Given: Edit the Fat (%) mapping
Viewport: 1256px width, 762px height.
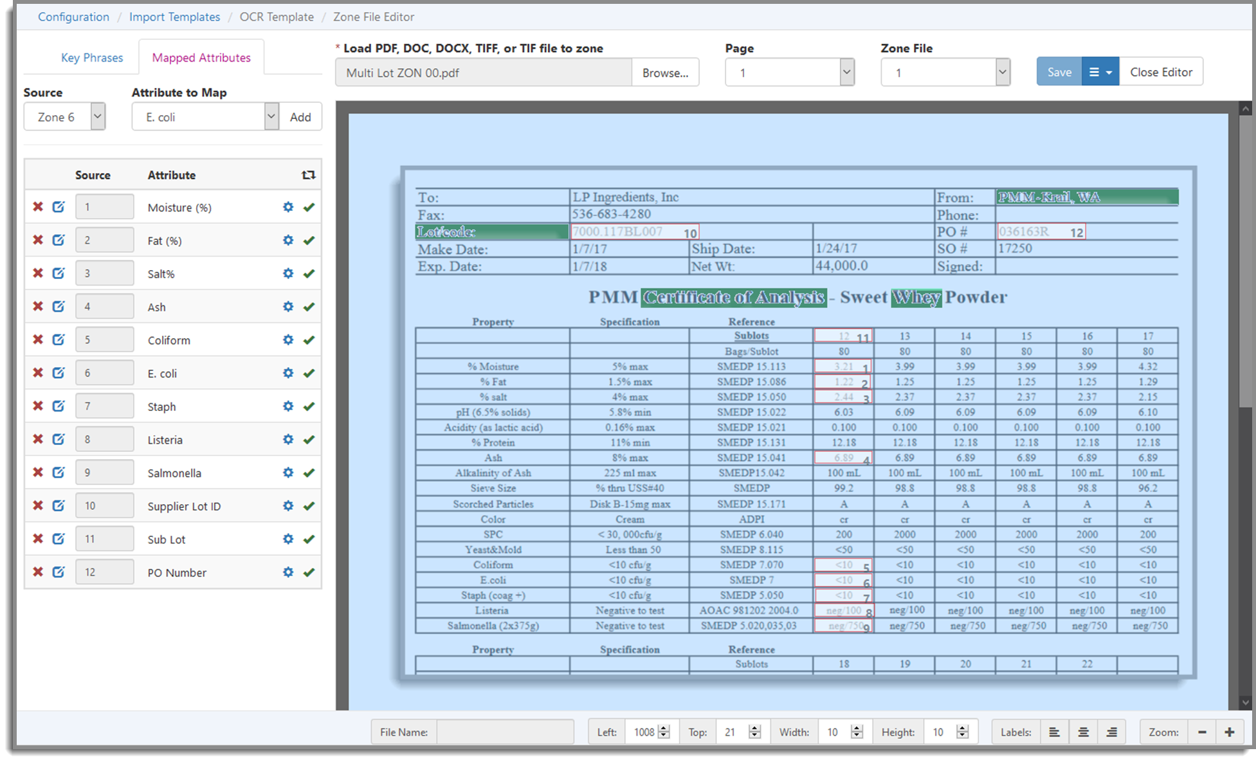Looking at the screenshot, I should (x=59, y=240).
